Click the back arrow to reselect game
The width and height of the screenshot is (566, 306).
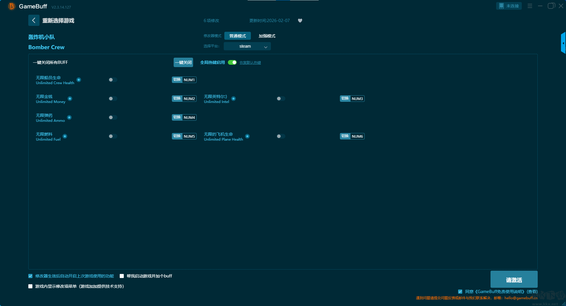point(34,20)
